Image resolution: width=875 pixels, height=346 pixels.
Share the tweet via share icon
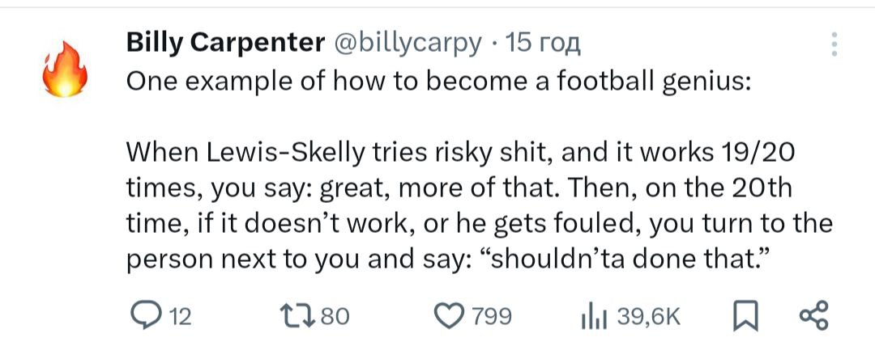813,315
